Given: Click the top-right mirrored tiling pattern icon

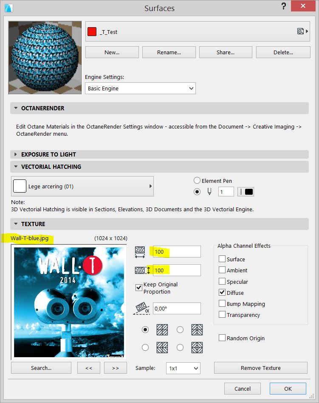Looking at the screenshot, I should pyautogui.click(x=197, y=330).
